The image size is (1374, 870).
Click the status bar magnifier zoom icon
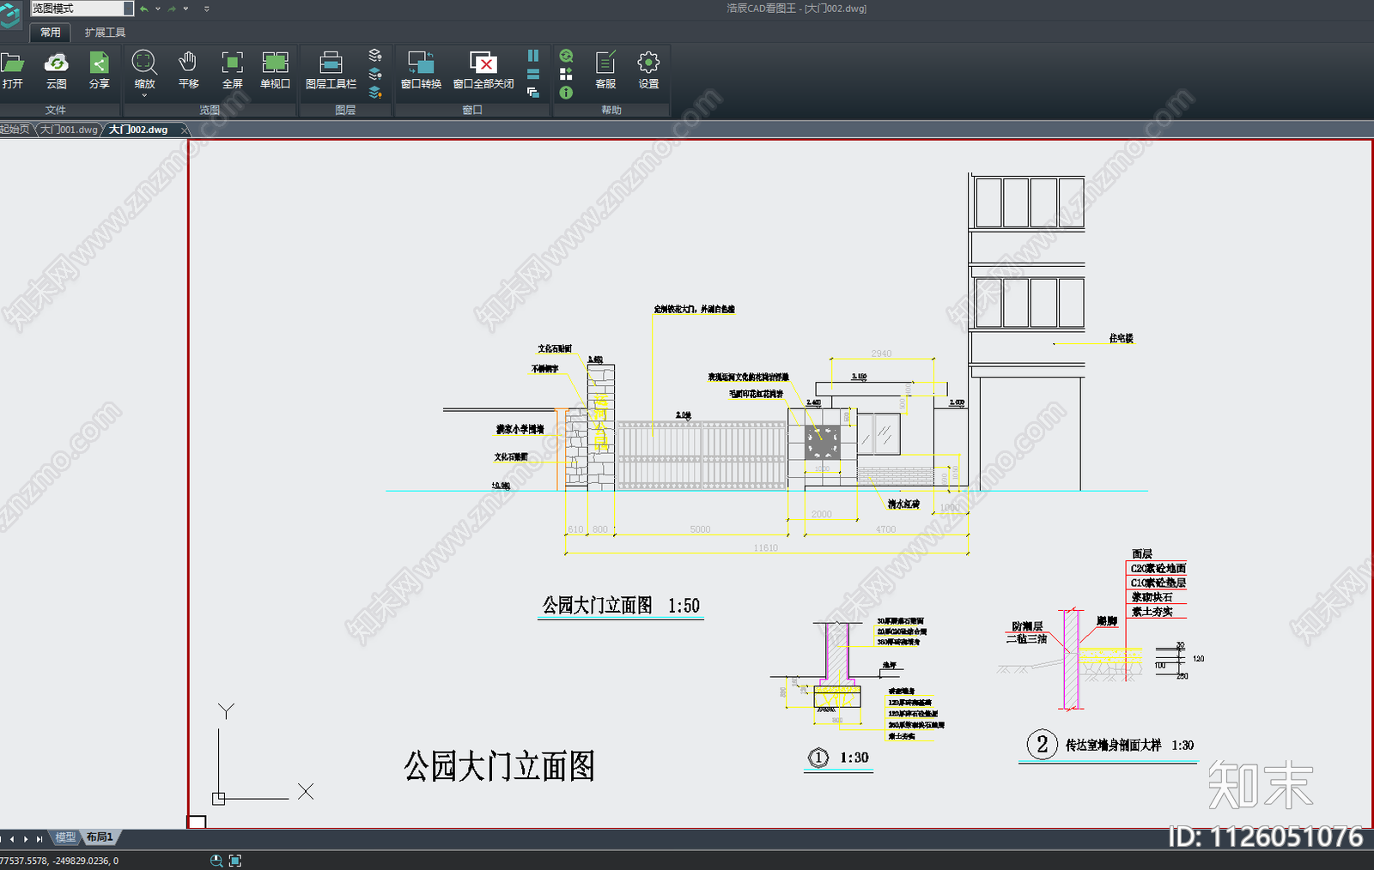216,861
